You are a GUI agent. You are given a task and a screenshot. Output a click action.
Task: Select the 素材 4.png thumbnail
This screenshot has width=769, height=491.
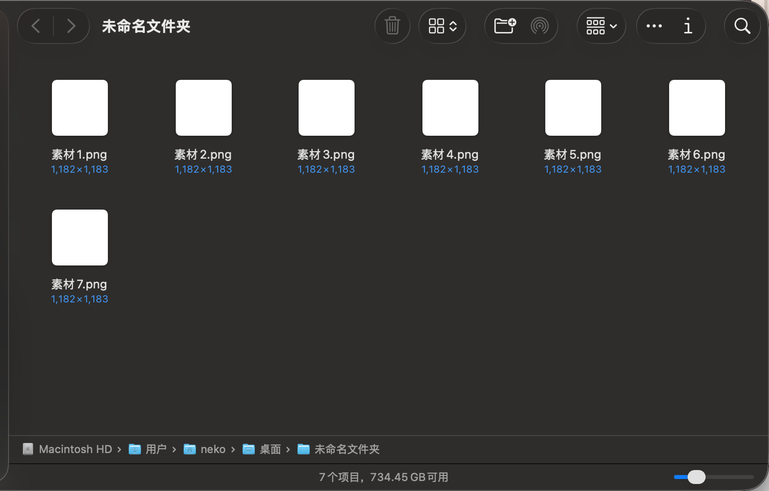point(450,108)
